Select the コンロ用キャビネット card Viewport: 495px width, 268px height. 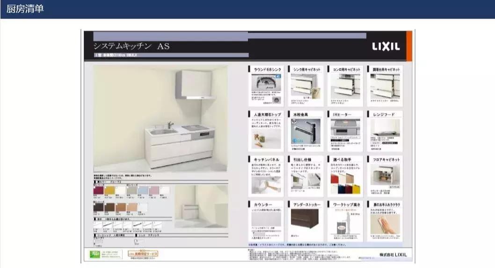[x=345, y=86]
